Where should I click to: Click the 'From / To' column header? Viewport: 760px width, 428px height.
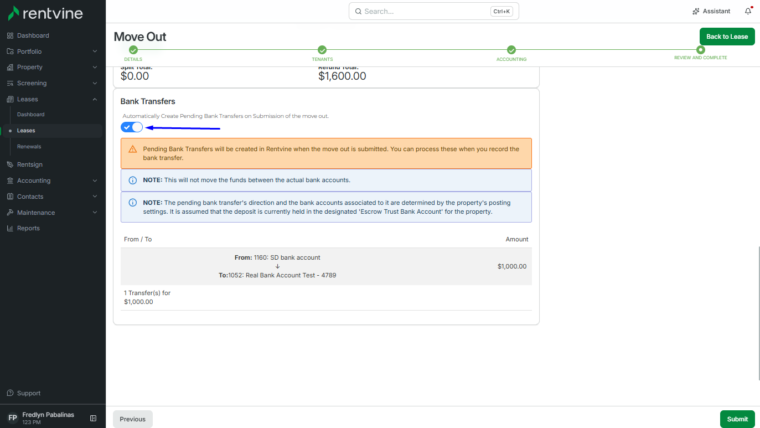point(138,239)
